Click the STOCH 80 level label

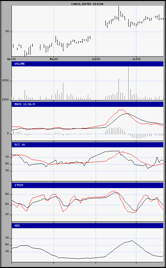[x=7, y=195]
